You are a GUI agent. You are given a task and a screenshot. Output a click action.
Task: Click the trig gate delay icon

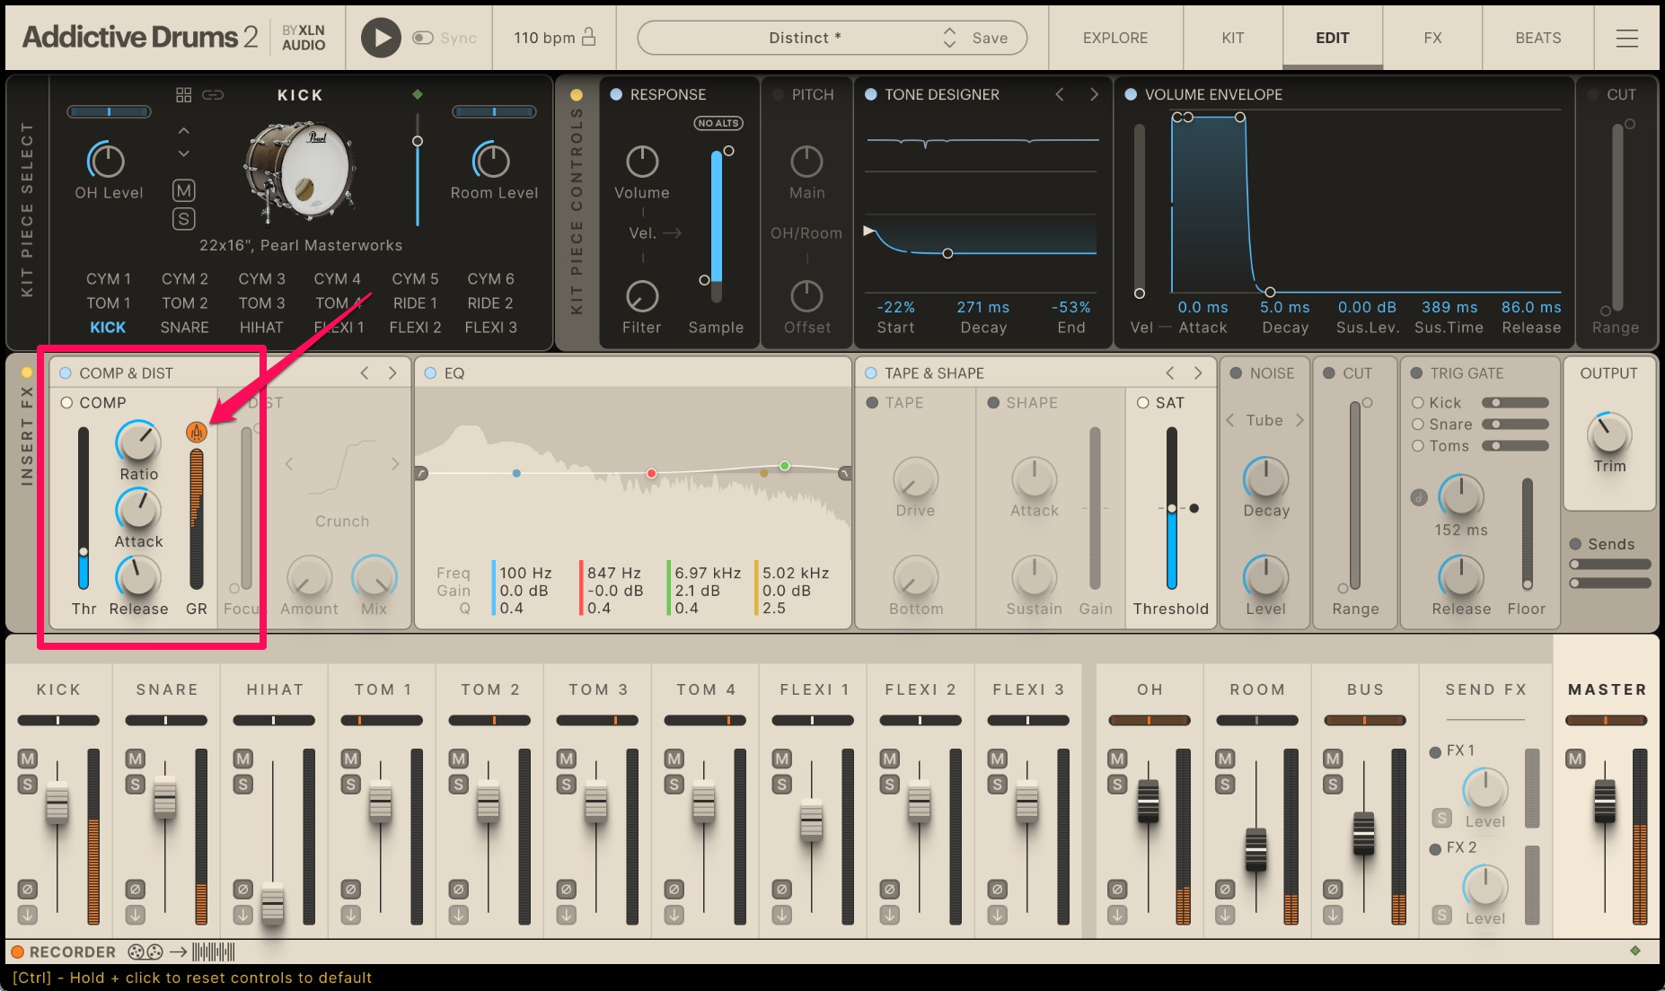point(1419,497)
